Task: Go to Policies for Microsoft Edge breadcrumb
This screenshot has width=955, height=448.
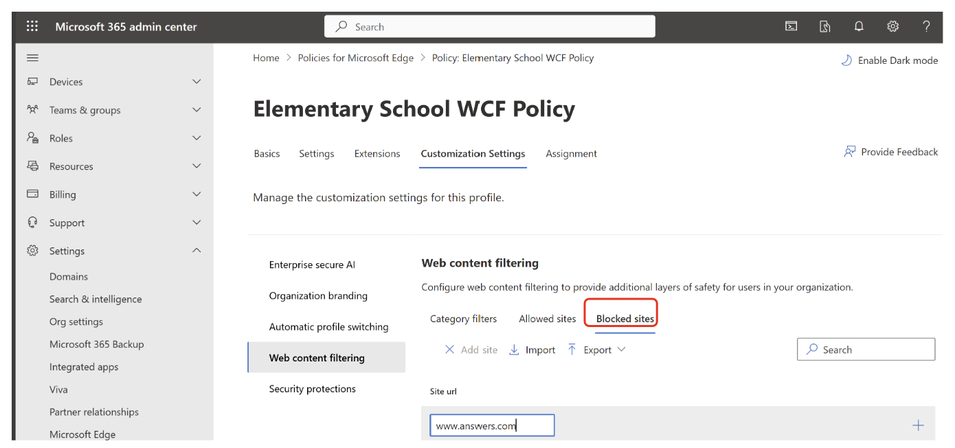Action: pyautogui.click(x=355, y=58)
